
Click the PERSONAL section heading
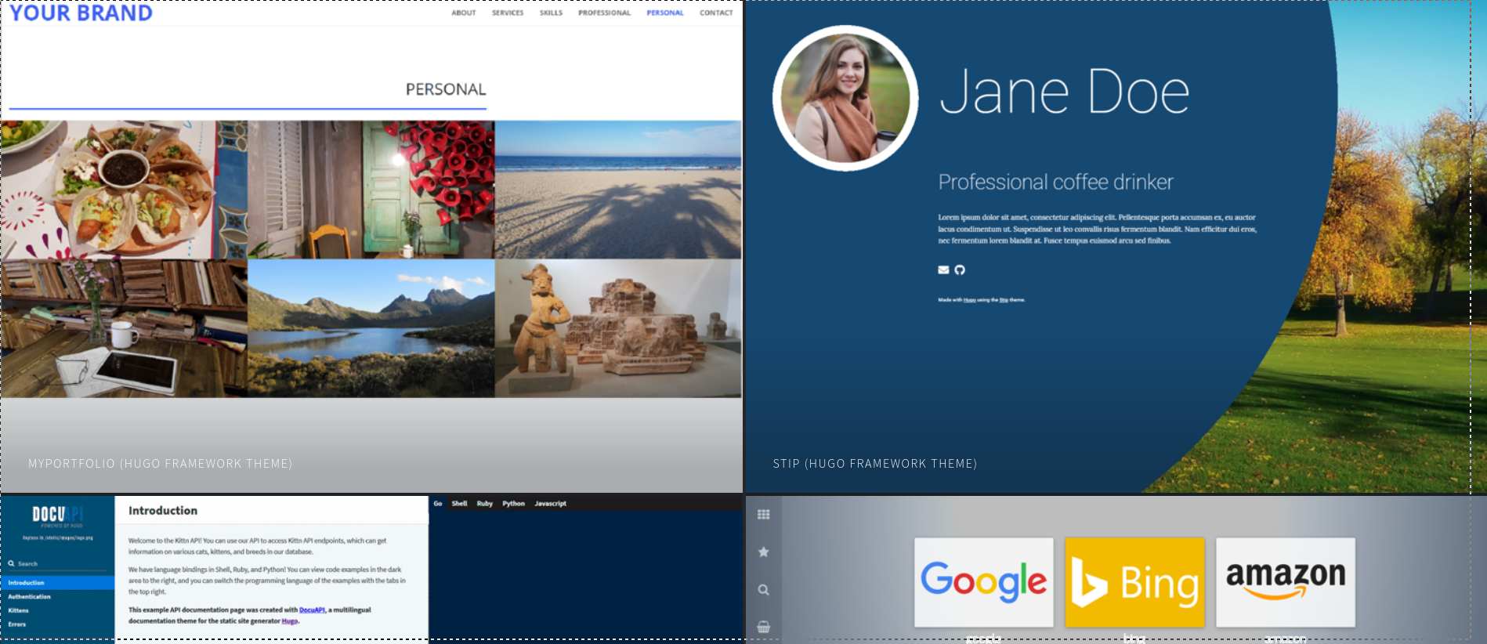[446, 89]
